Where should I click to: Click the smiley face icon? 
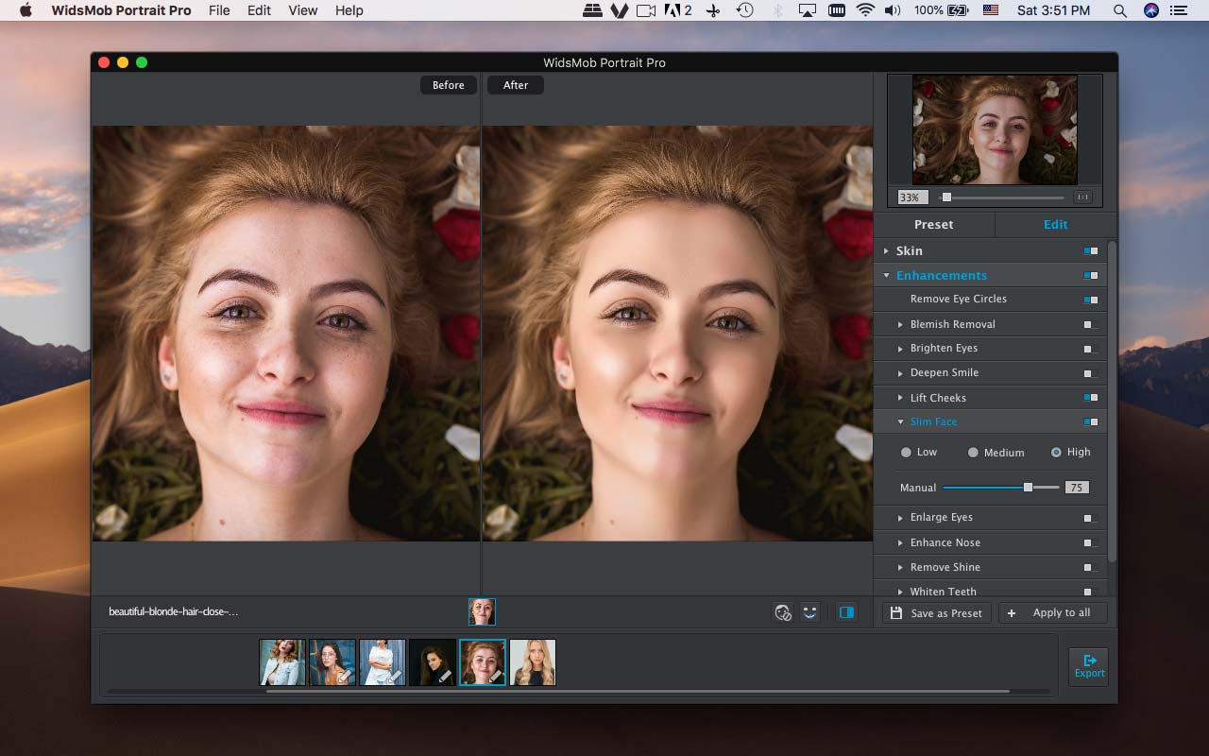coord(809,612)
